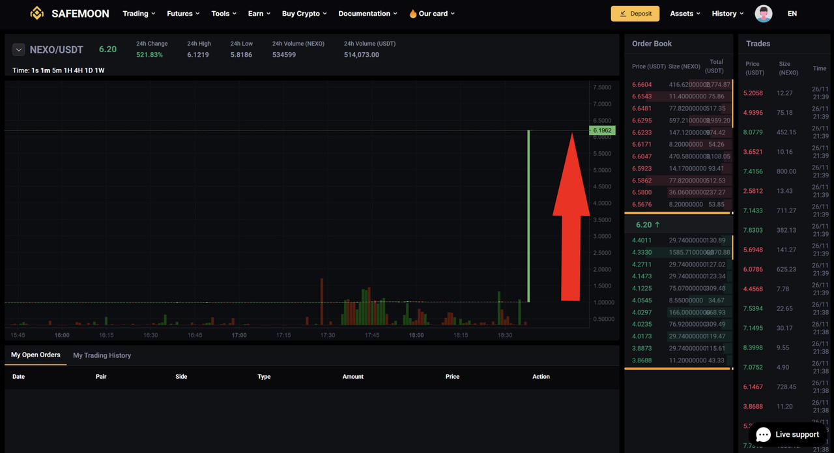Image resolution: width=834 pixels, height=453 pixels.
Task: Click the Deposit button
Action: pos(635,13)
